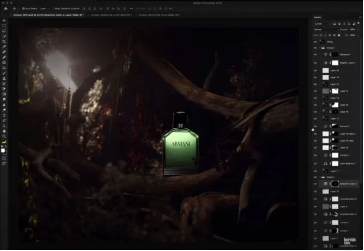Image resolution: width=364 pixels, height=251 pixels.
Task: Filter layers by smart object icon
Action: (x=354, y=24)
